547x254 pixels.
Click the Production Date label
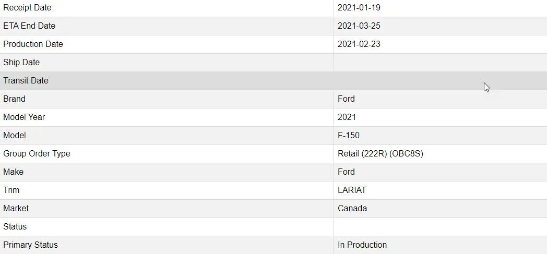[33, 44]
